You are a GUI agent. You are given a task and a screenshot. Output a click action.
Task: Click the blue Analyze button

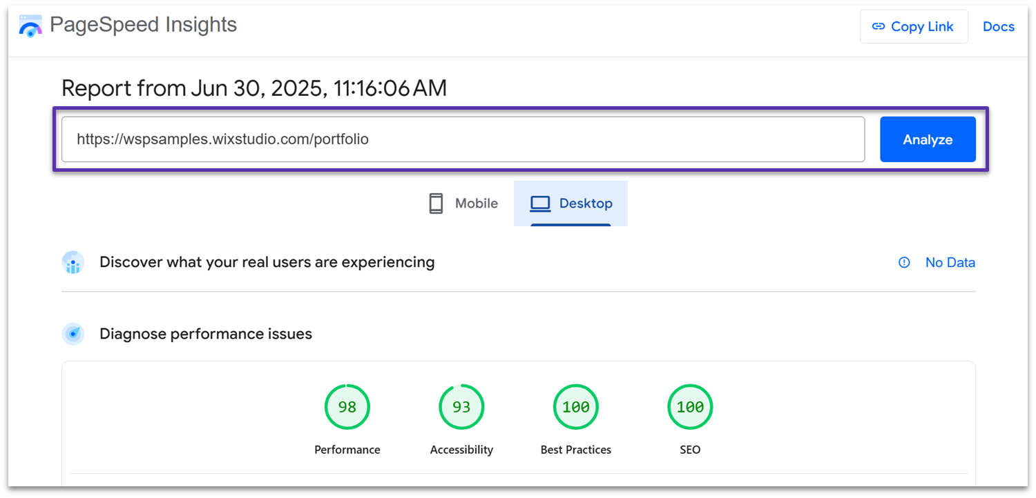pyautogui.click(x=928, y=139)
